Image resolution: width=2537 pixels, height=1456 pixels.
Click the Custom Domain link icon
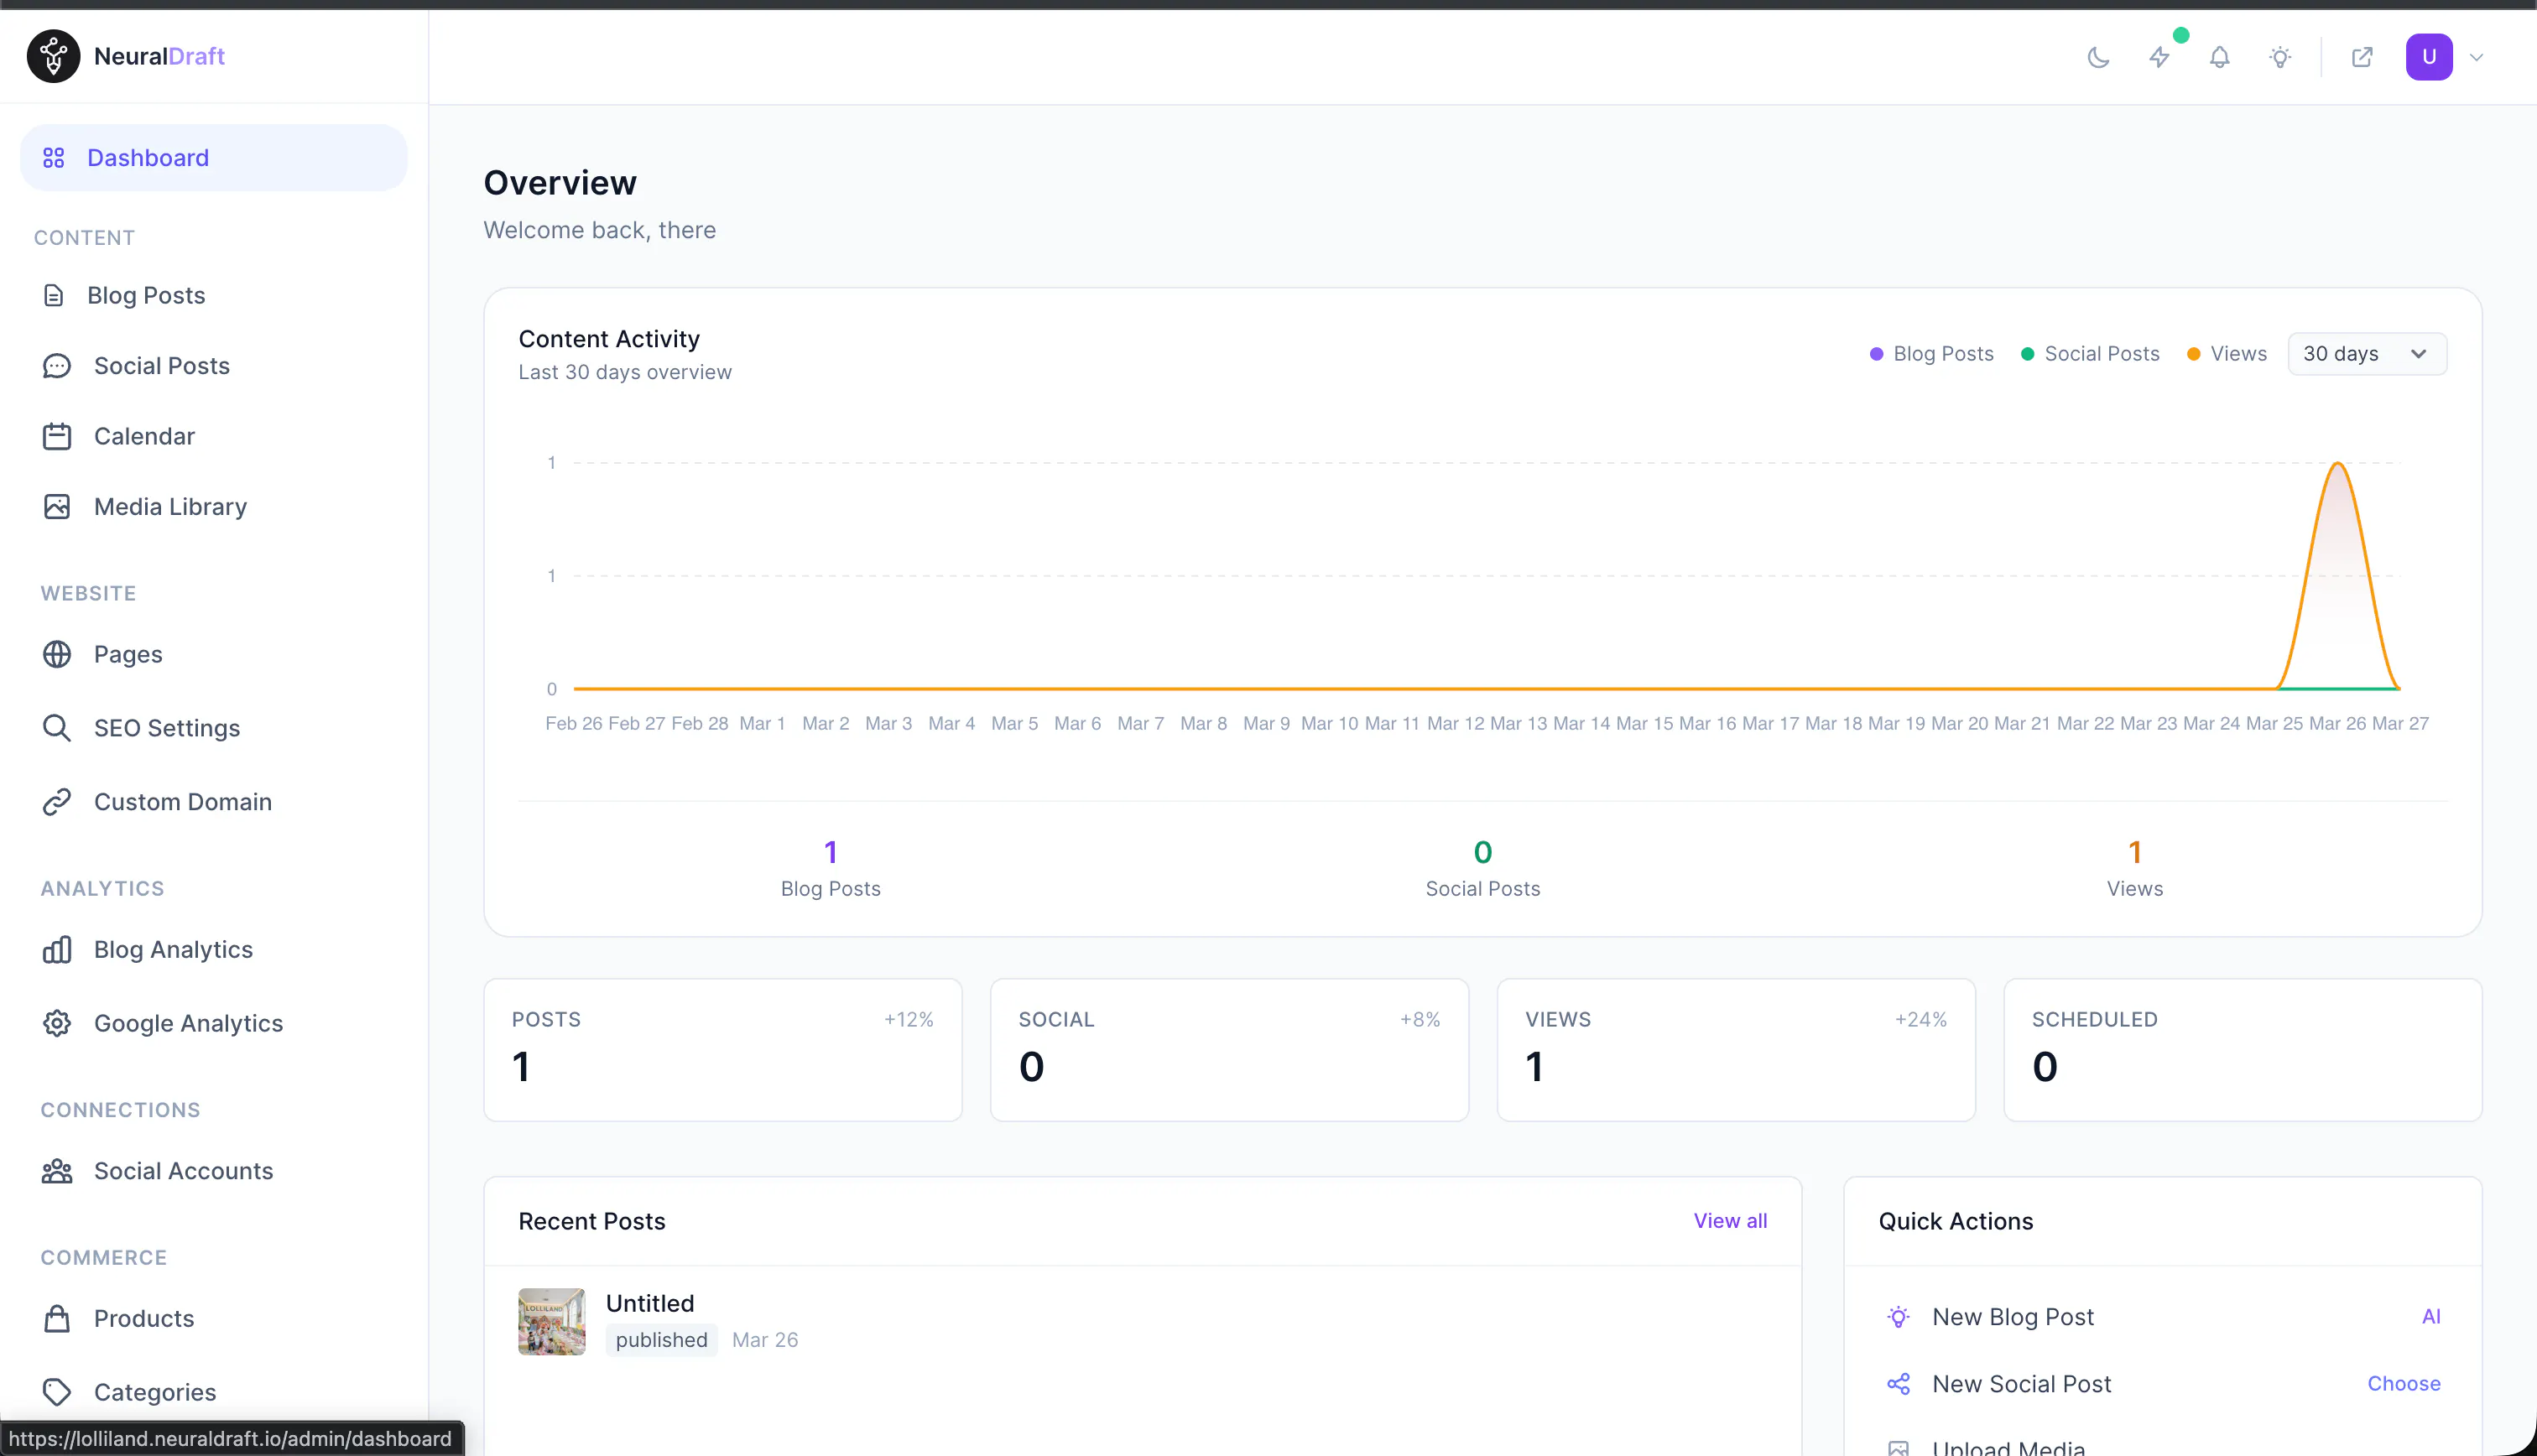[x=57, y=802]
